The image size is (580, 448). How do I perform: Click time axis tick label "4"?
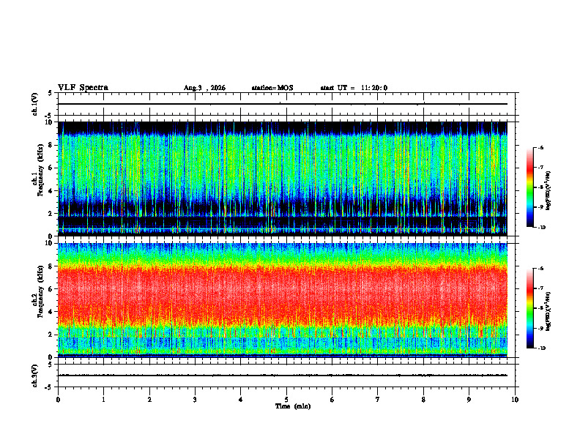pos(241,400)
